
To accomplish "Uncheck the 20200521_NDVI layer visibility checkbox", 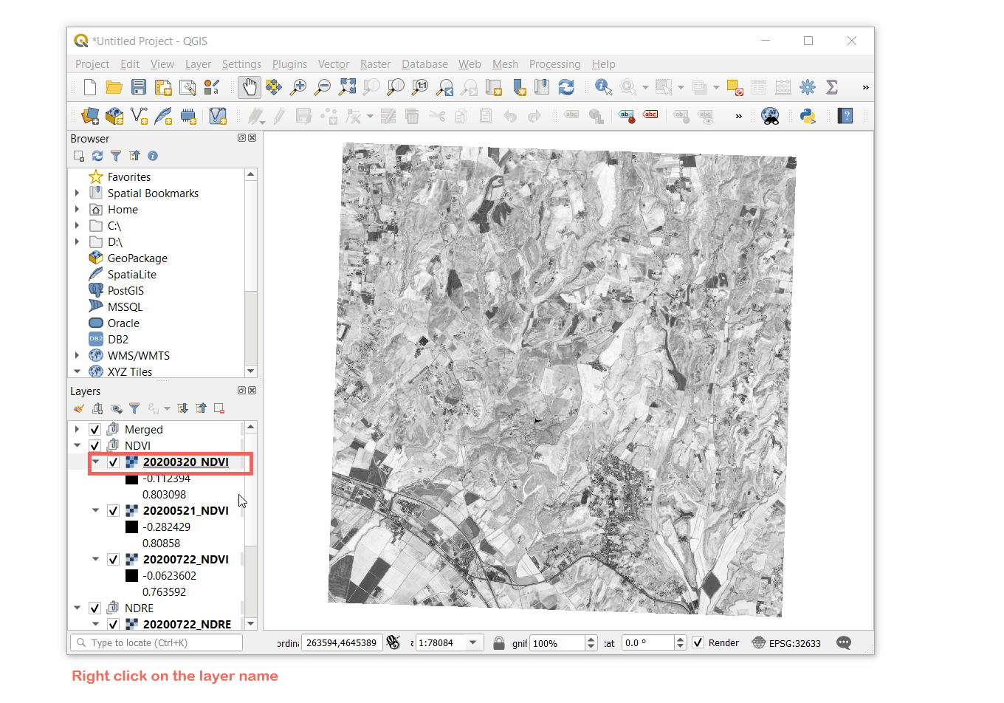I will click(113, 511).
